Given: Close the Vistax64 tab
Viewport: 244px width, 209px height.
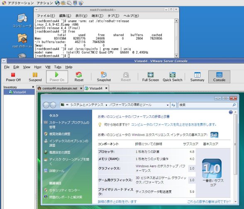Looking at the screenshot, I should (x=106, y=88).
